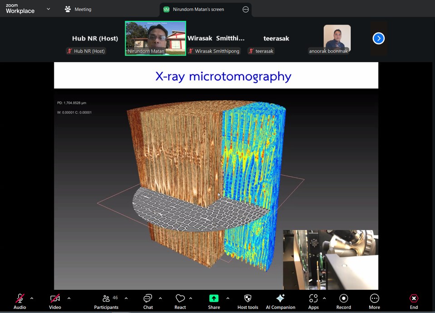Open the Apps menu

pos(313,301)
